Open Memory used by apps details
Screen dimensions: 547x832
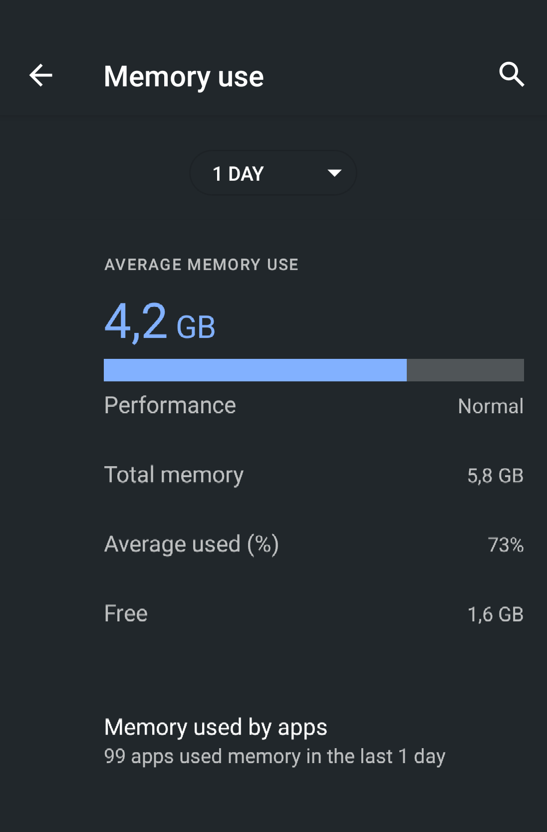coord(215,727)
